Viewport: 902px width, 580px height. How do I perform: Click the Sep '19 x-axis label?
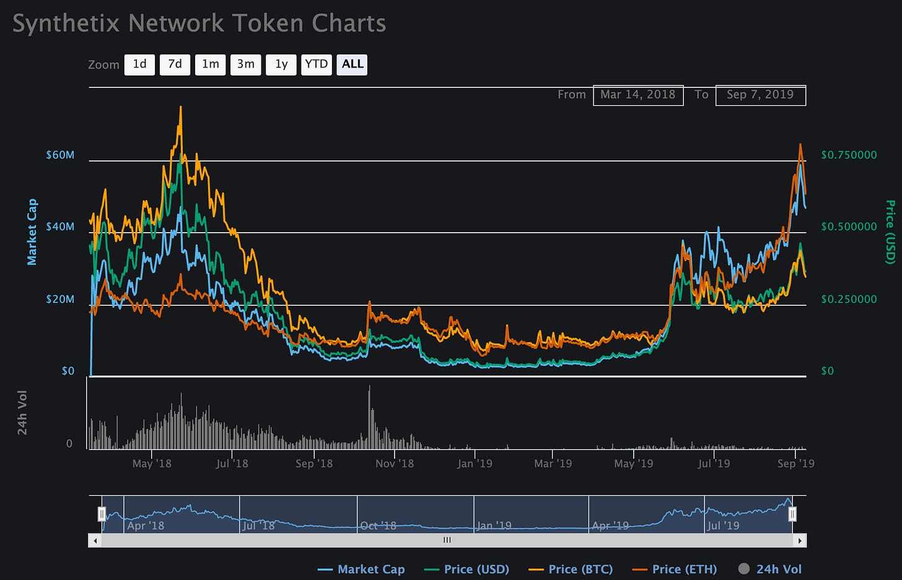pyautogui.click(x=796, y=464)
